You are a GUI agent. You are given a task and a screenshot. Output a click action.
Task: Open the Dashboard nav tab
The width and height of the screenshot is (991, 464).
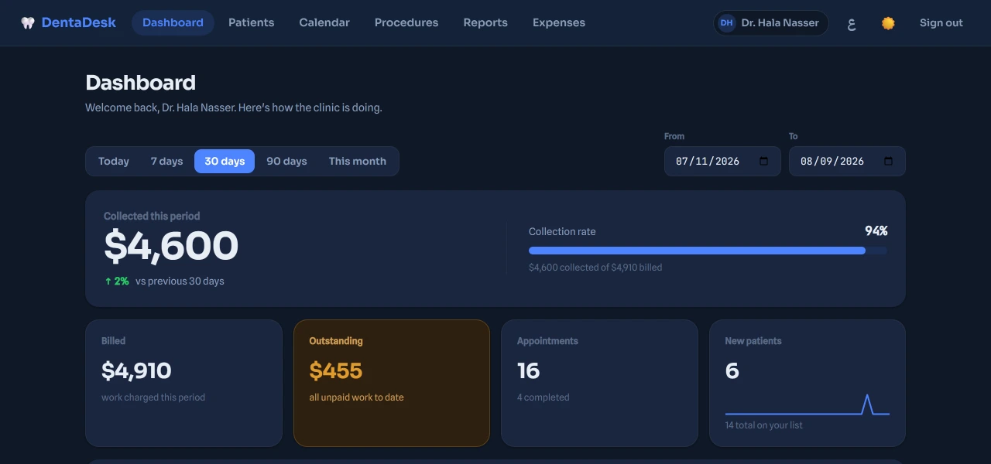(173, 23)
